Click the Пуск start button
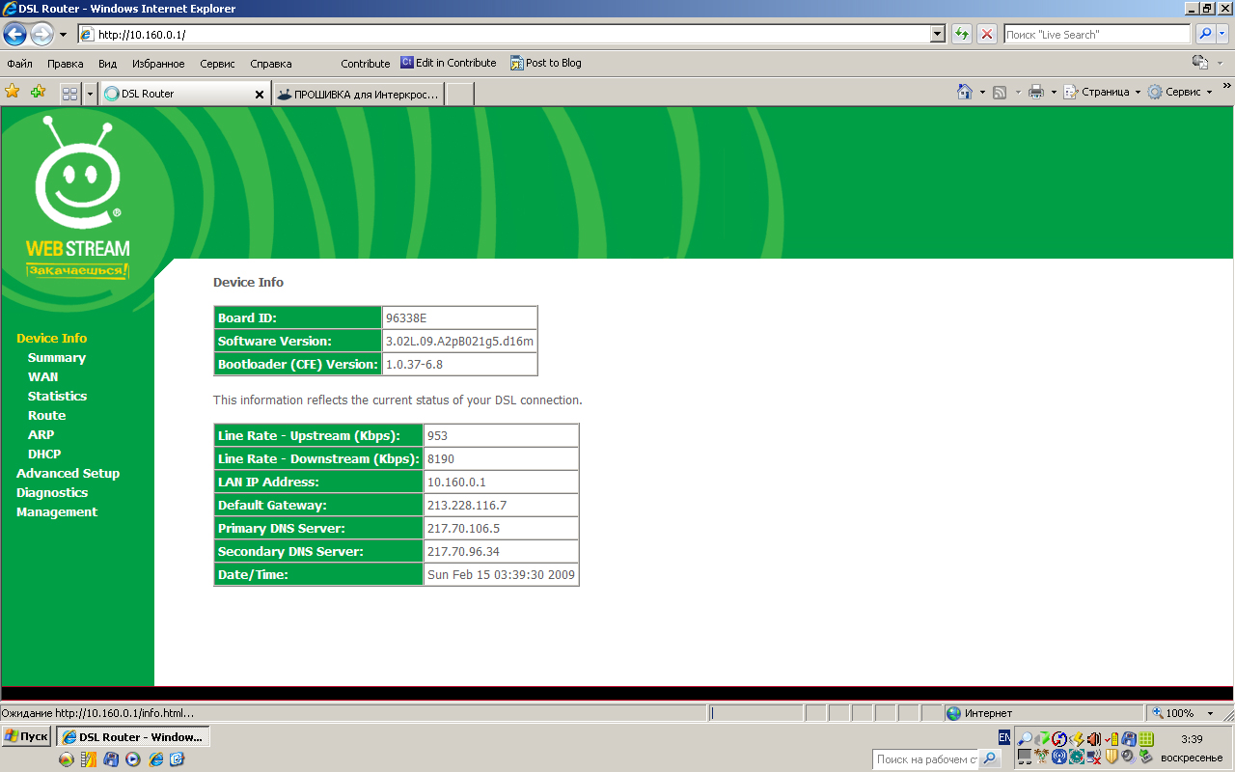This screenshot has width=1235, height=772. (x=26, y=736)
